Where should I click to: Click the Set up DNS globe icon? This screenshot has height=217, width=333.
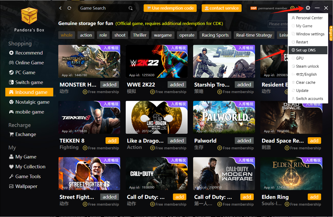(293, 50)
